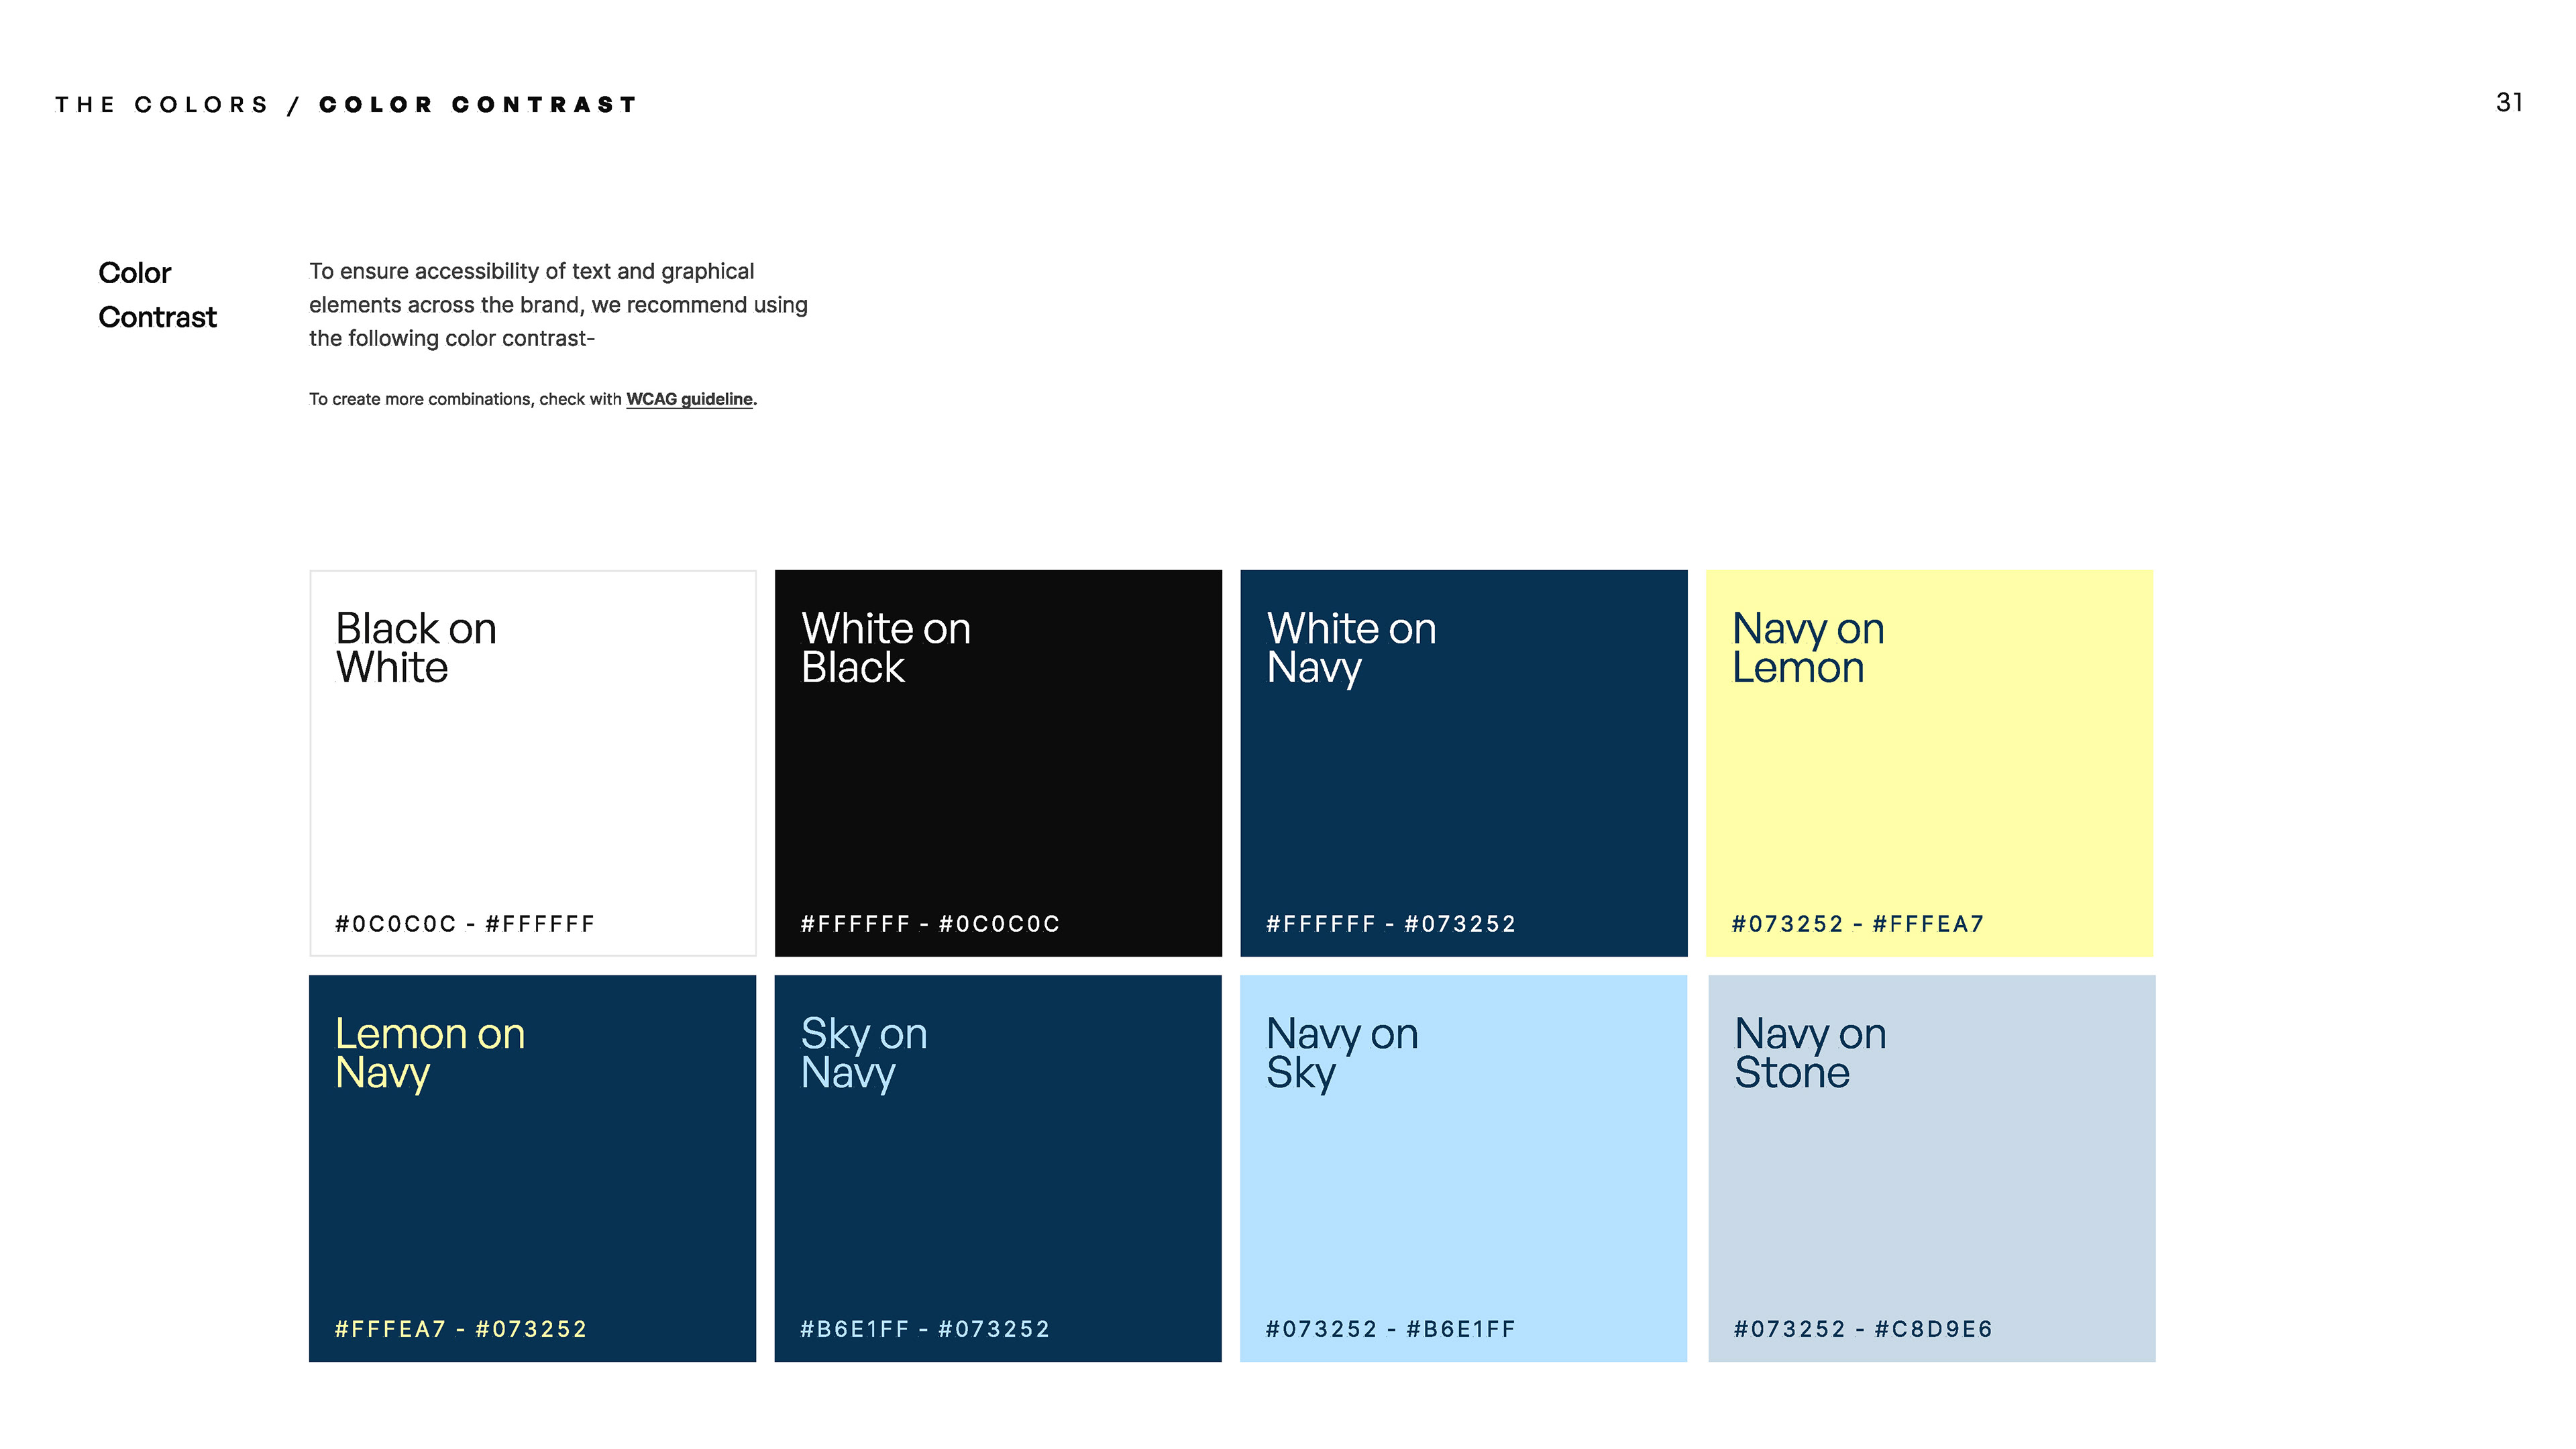Click hex code #0C0C0C - #FFFFFF
The height and width of the screenshot is (1449, 2576).
click(465, 924)
